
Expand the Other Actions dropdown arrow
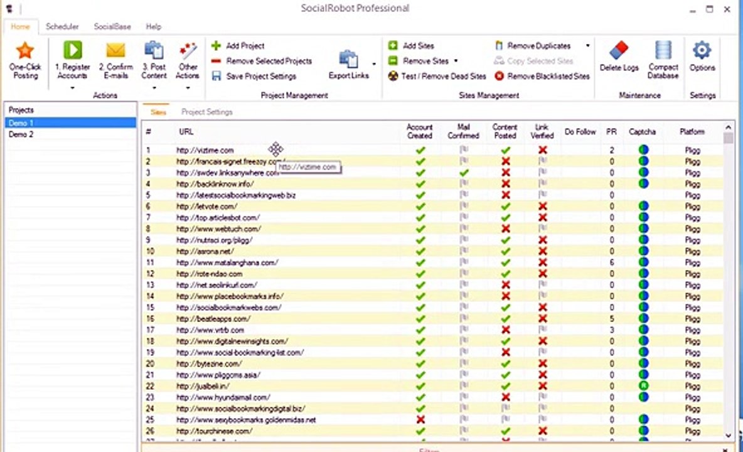188,88
